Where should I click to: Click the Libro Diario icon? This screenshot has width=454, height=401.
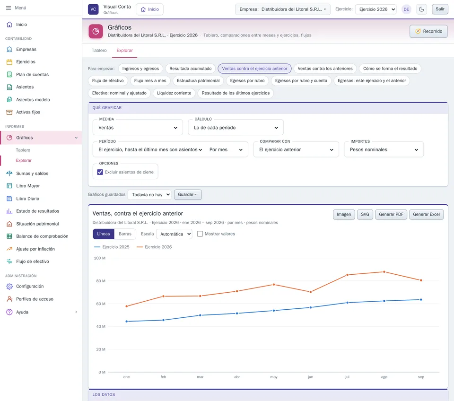point(9,199)
